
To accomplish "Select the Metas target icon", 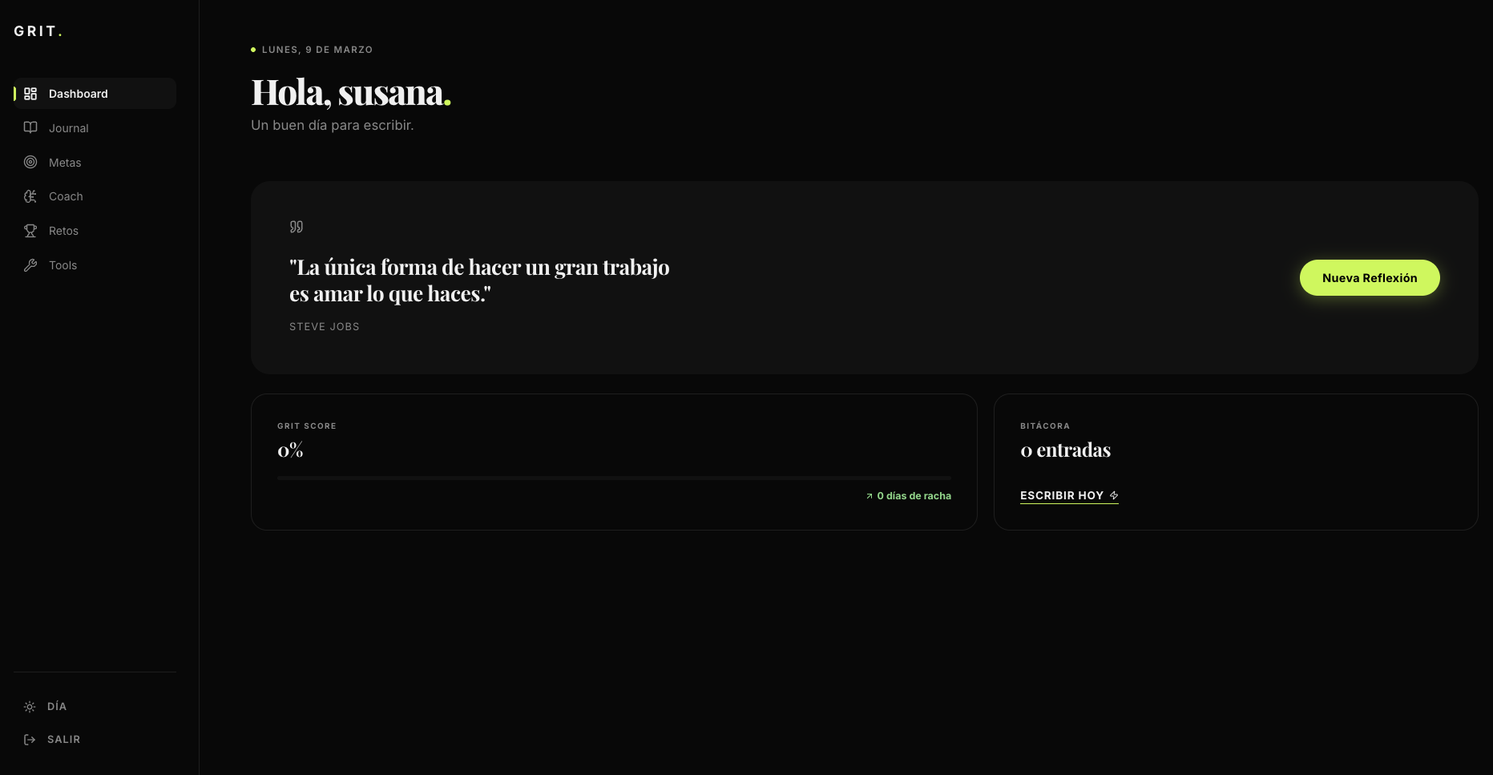I will (30, 162).
